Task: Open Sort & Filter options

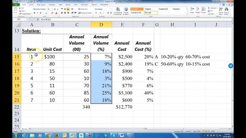Action: pos(221,11)
